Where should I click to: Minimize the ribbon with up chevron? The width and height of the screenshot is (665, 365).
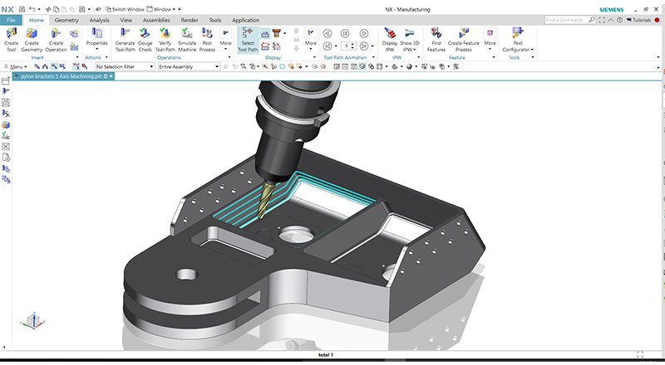click(611, 20)
